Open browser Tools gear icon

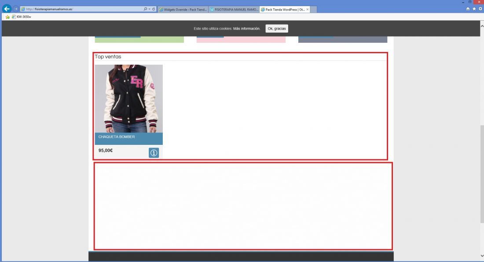pos(480,9)
